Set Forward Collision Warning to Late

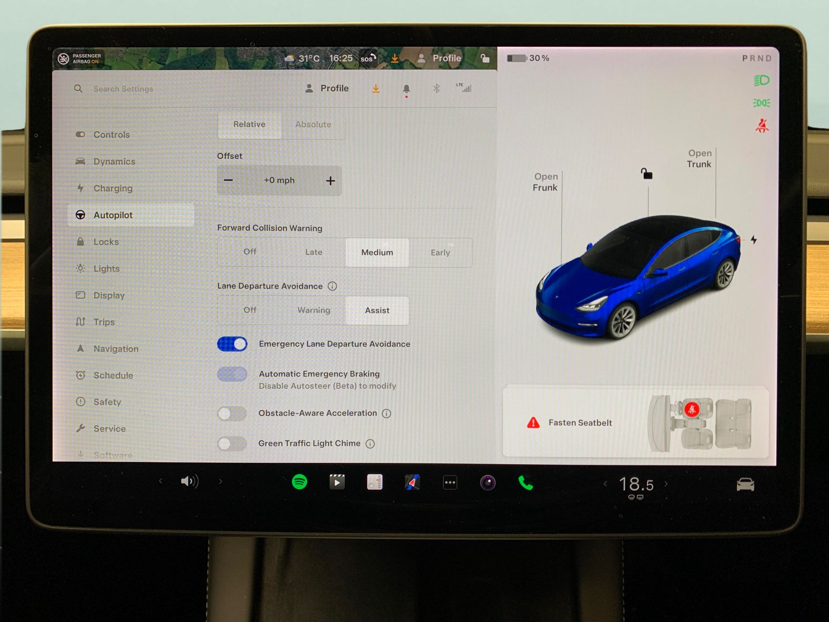tap(314, 252)
